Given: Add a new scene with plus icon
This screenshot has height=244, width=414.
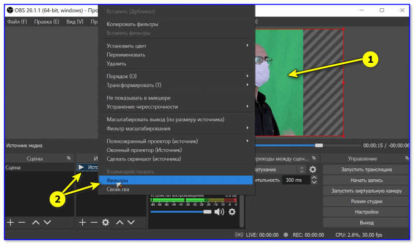Looking at the screenshot, I should (x=10, y=222).
